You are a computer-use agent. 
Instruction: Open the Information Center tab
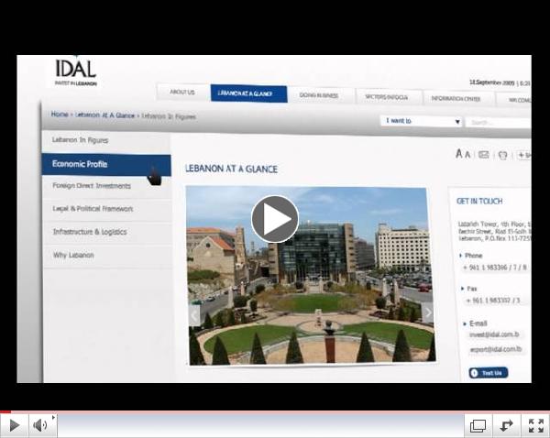pos(456,99)
